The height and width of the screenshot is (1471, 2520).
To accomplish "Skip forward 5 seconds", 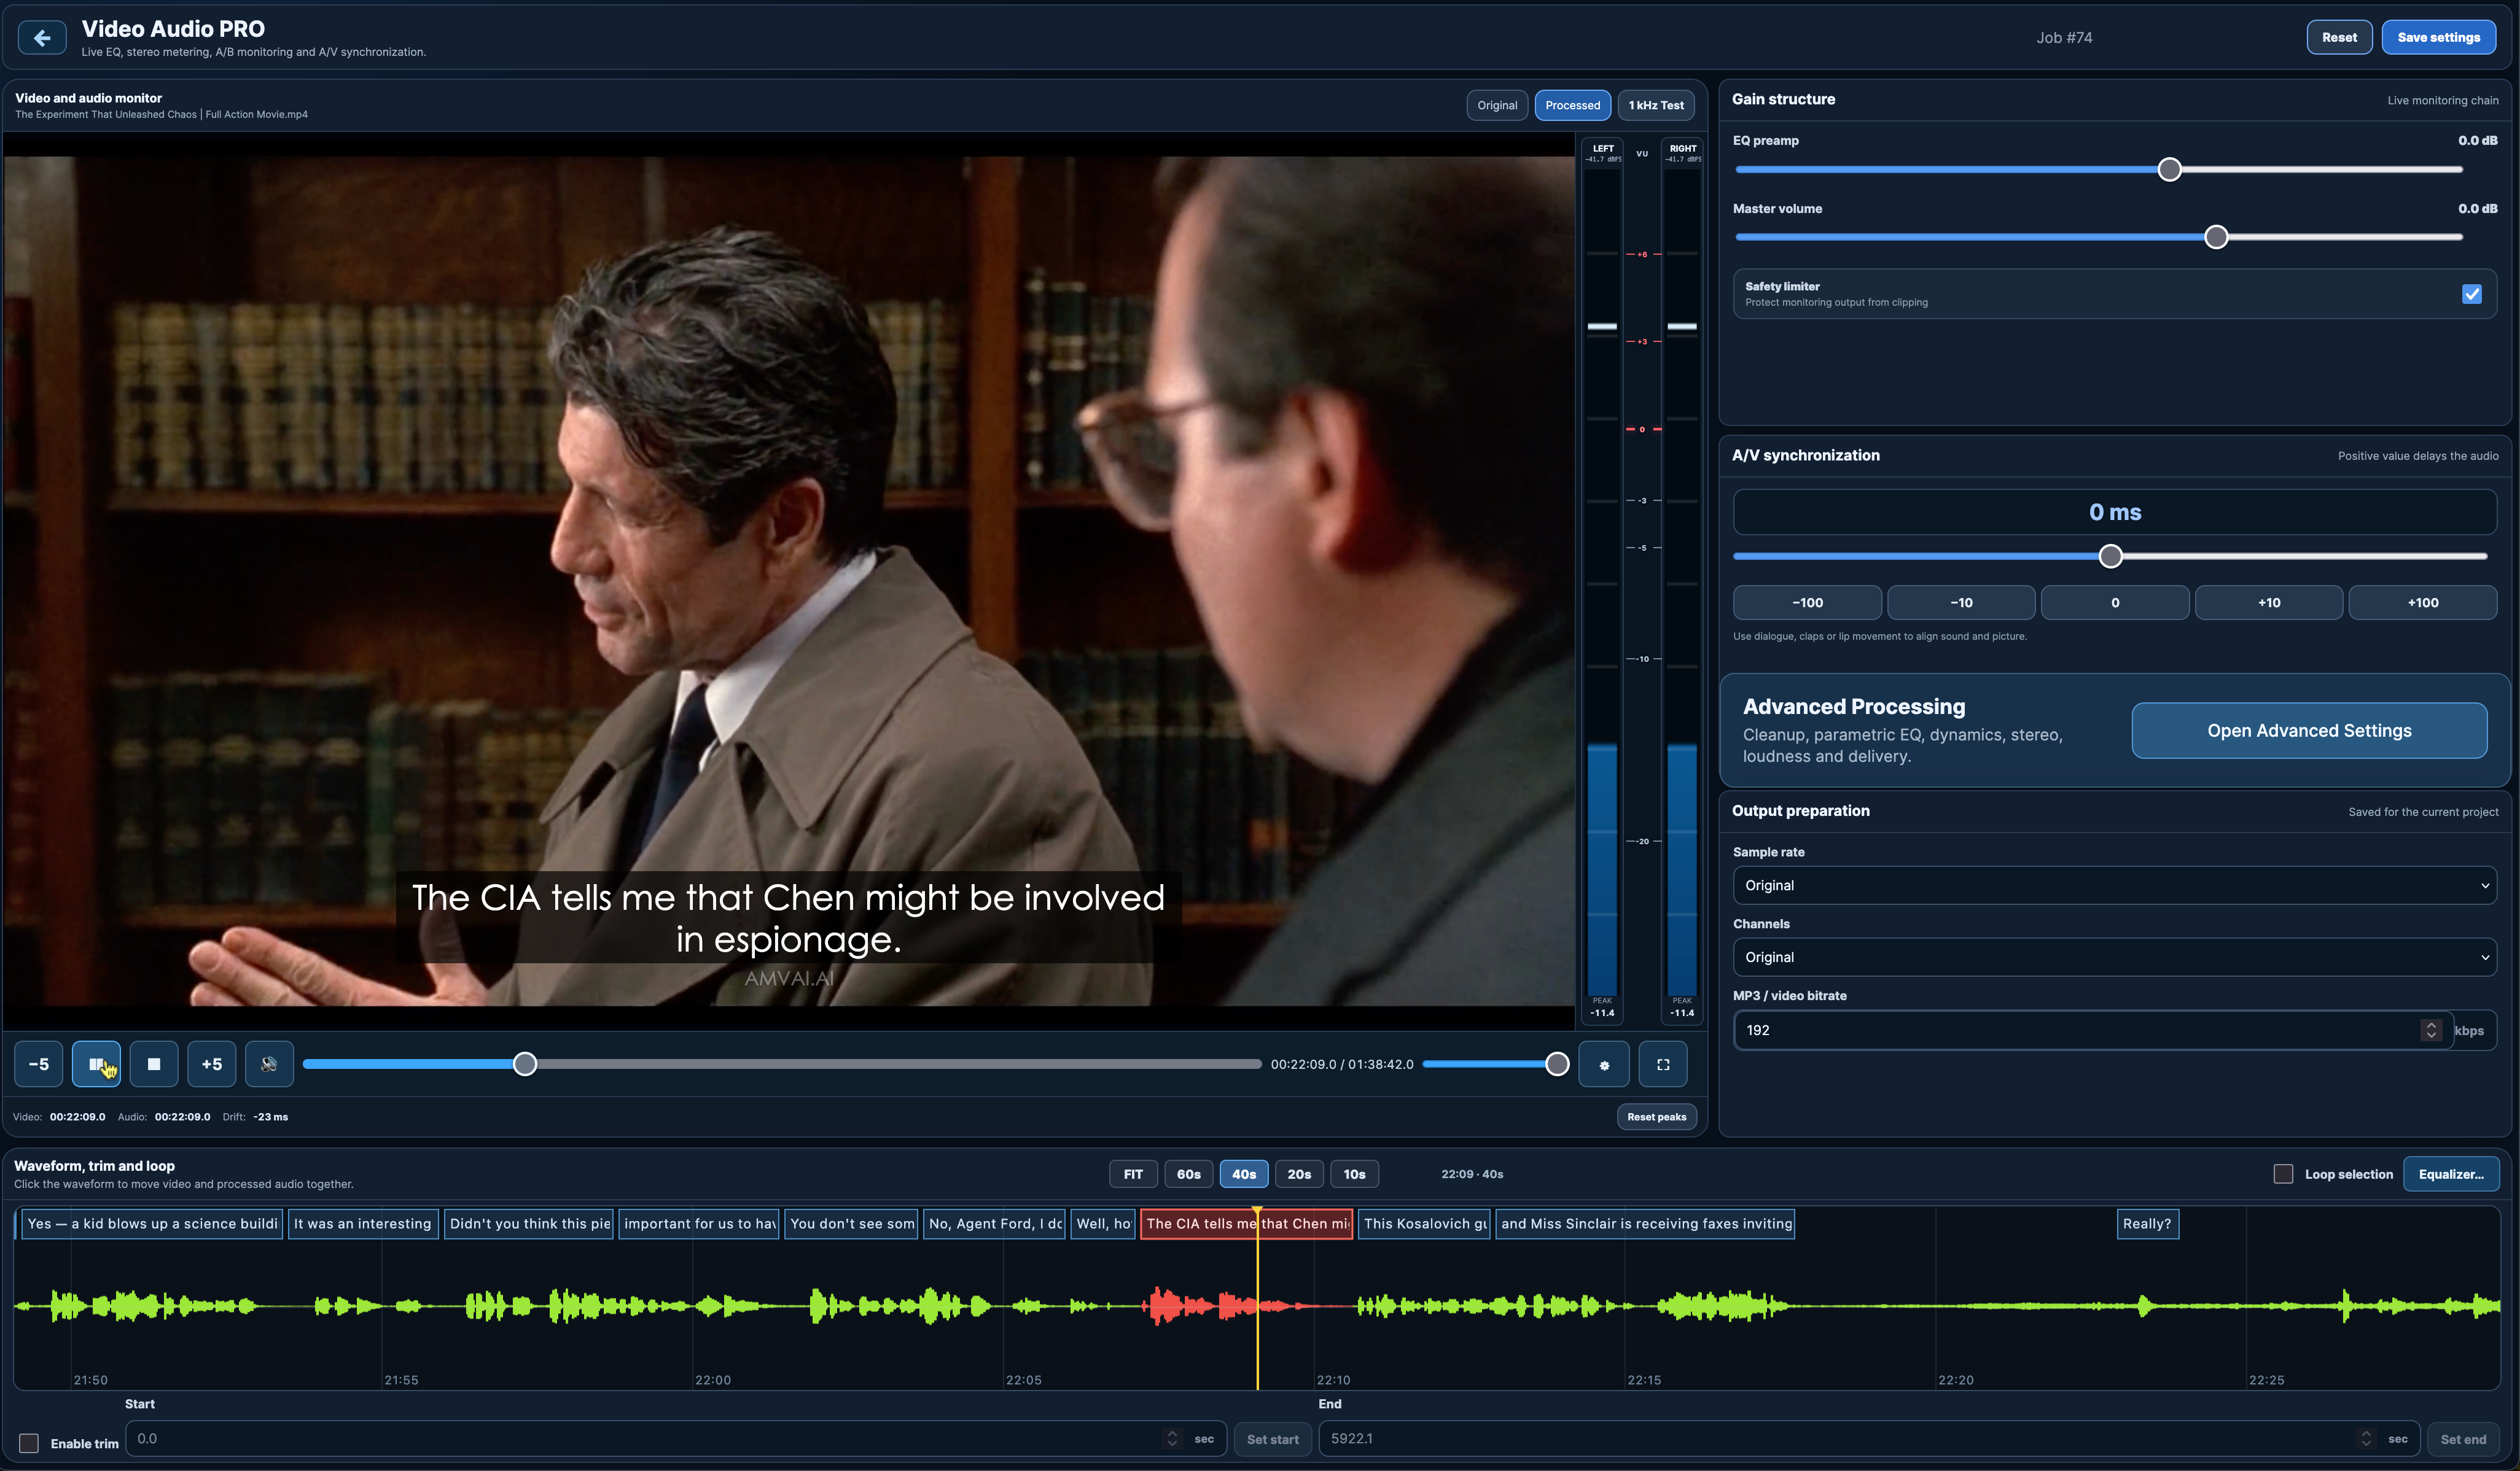I will coord(212,1065).
